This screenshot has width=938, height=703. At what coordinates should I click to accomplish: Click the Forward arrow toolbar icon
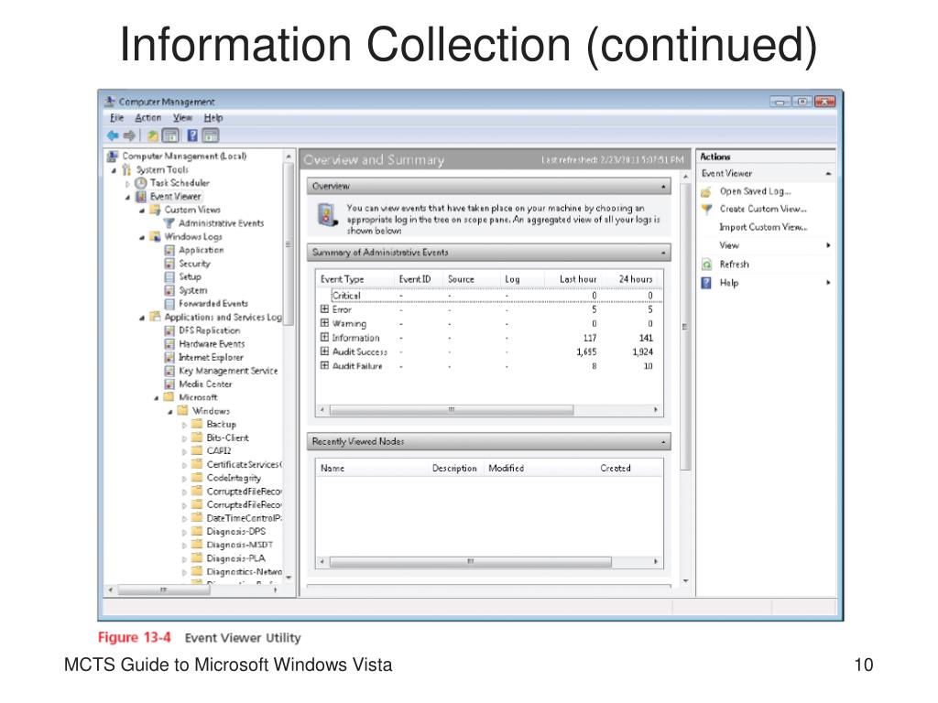[128, 135]
